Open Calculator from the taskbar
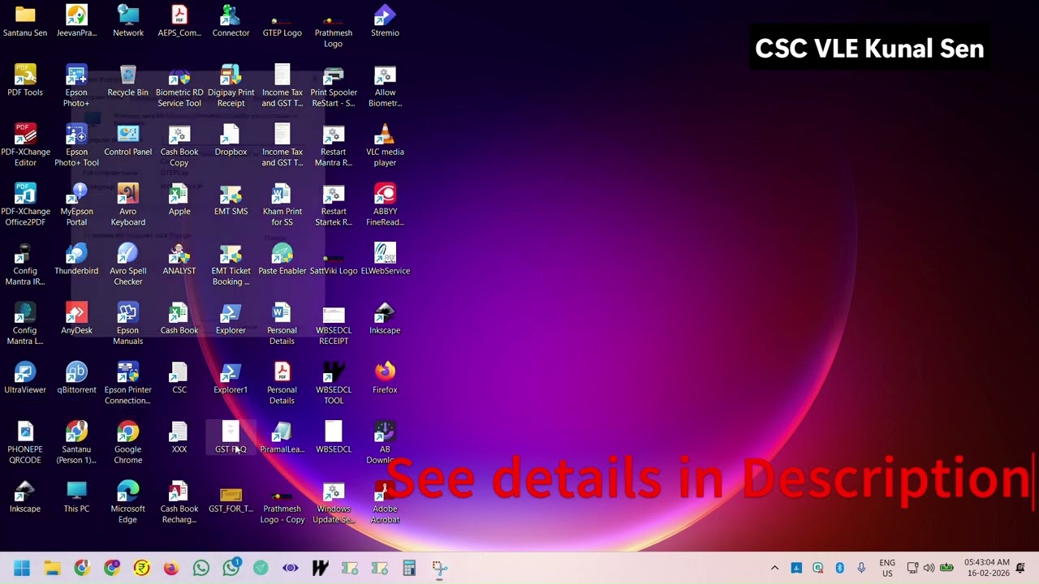Viewport: 1039px width, 584px height. 409,568
